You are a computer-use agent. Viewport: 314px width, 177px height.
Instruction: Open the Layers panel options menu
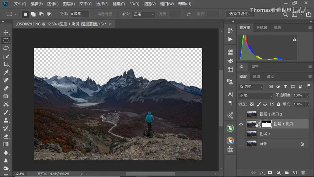point(310,77)
